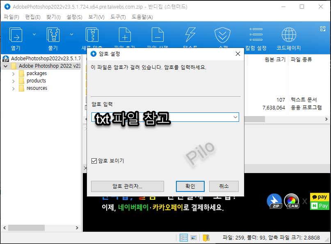Click the 열기 (Open) toolbar icon

tap(16, 35)
